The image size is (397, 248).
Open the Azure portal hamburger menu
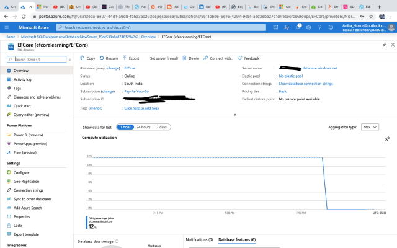(x=7, y=27)
